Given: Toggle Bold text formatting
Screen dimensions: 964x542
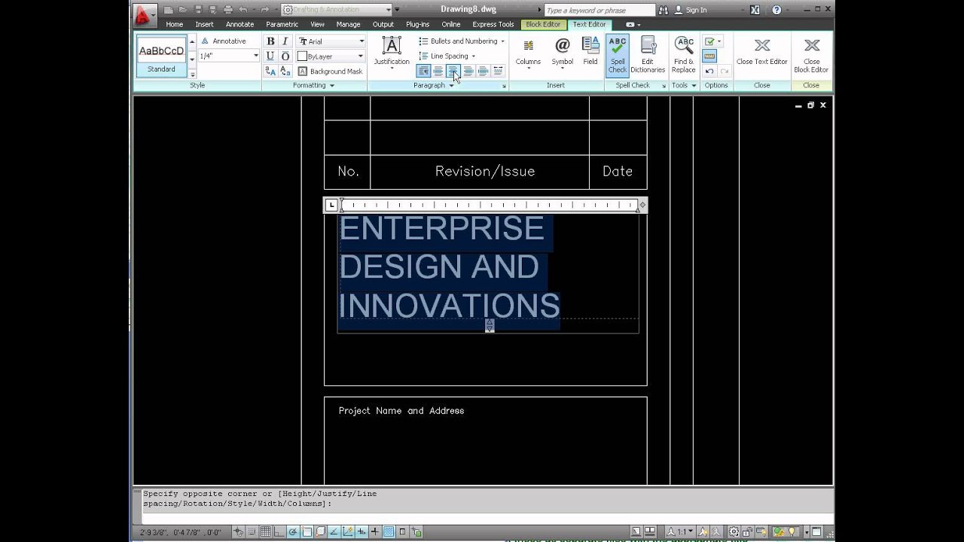Looking at the screenshot, I should (270, 41).
